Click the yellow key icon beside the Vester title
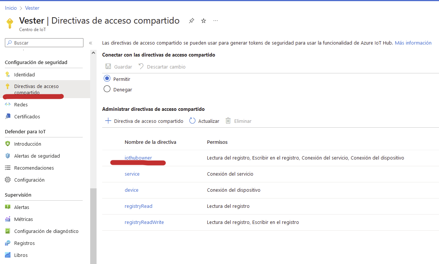The image size is (439, 264). point(10,24)
